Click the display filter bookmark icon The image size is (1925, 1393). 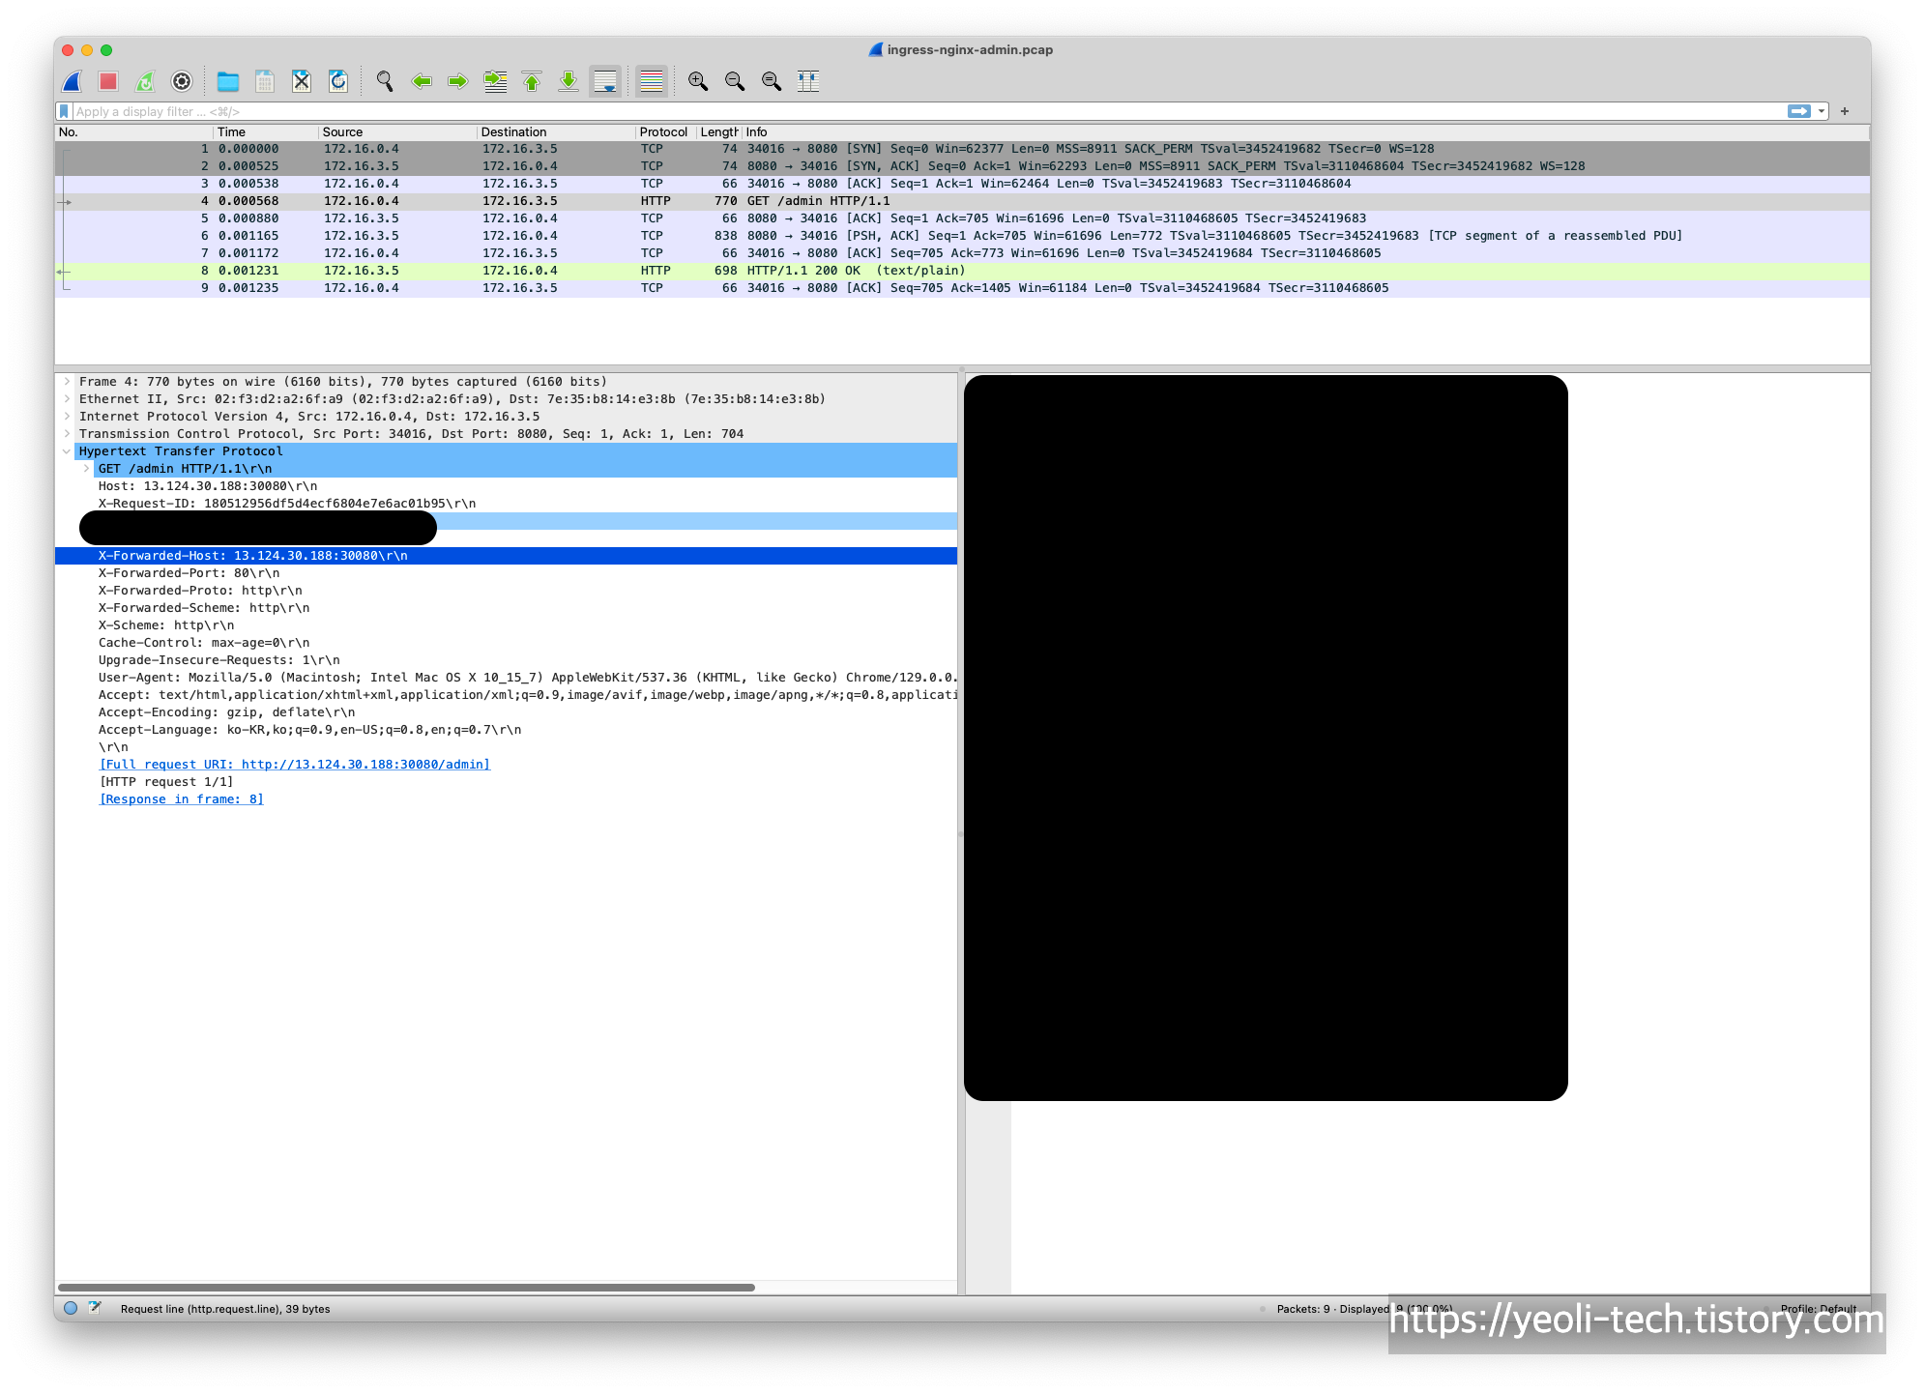click(x=65, y=111)
